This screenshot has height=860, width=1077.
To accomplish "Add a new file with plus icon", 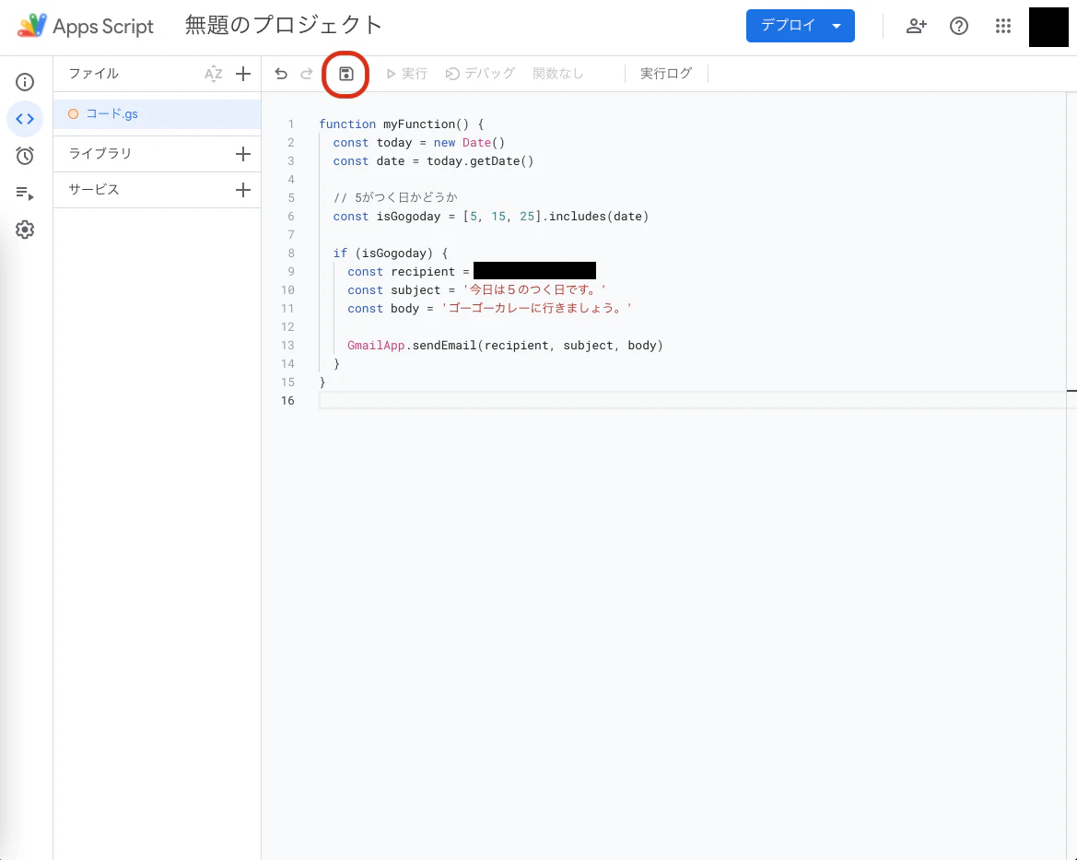I will [x=243, y=74].
